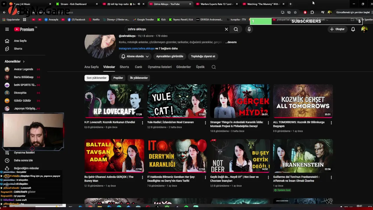The image size is (373, 210).
Task: Open options menu for H.P. Lovecraft video
Action: [142, 123]
